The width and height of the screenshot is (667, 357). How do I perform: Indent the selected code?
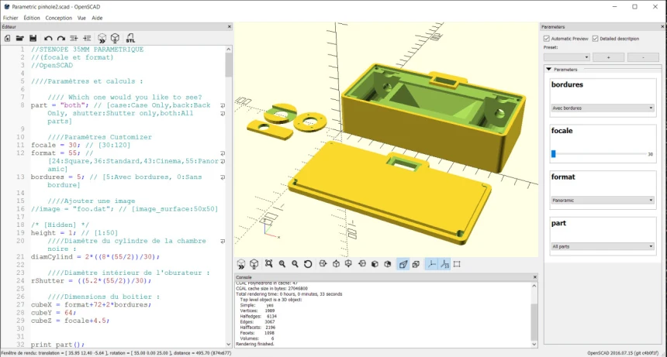coord(87,38)
